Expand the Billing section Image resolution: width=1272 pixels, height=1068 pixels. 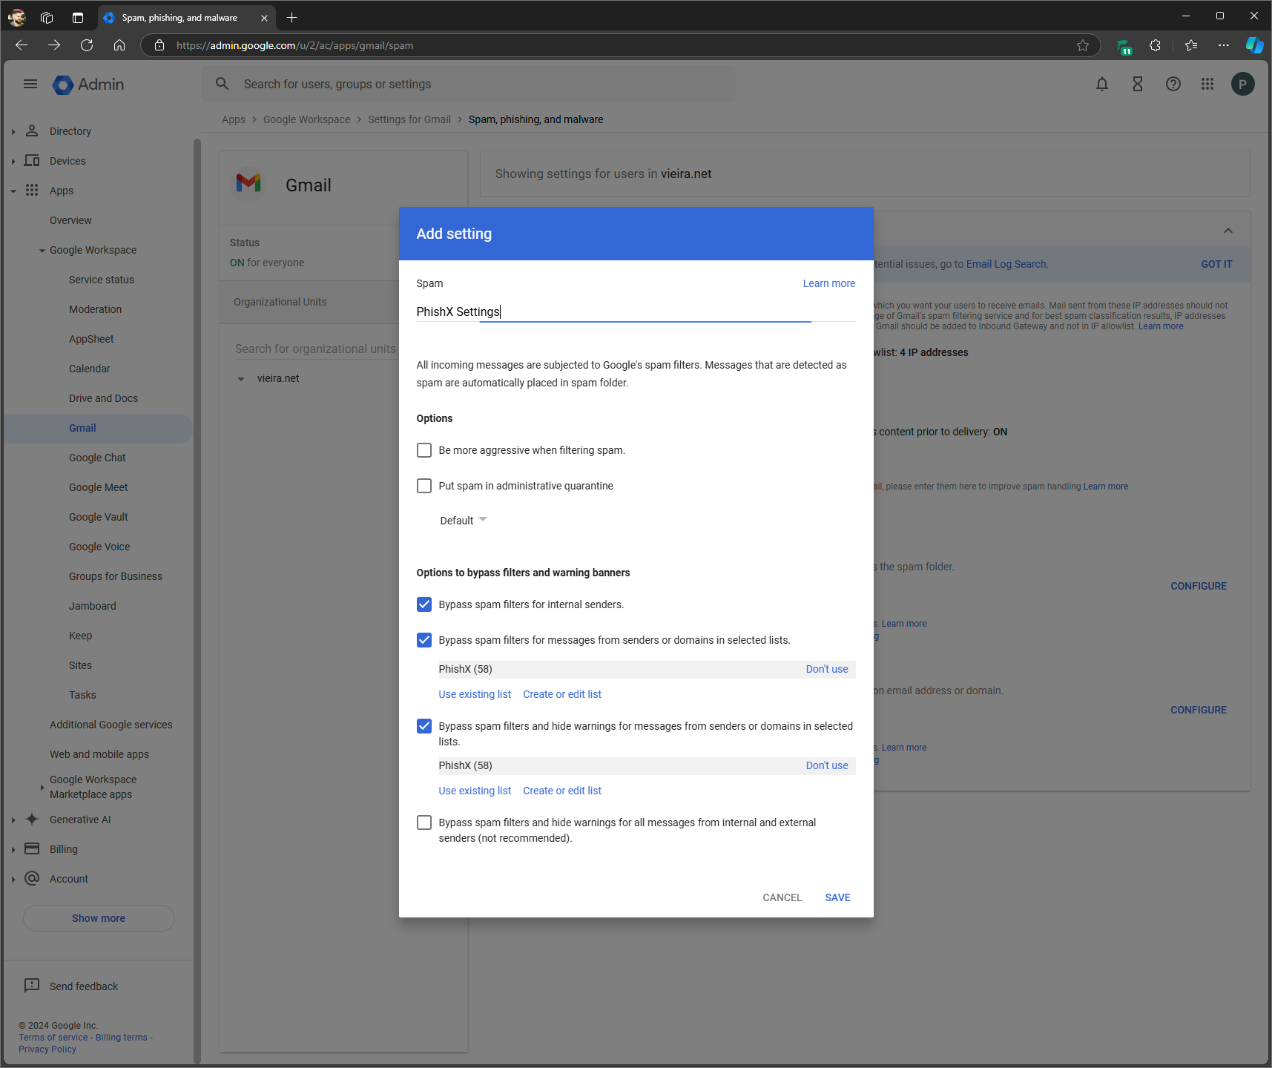click(x=13, y=850)
